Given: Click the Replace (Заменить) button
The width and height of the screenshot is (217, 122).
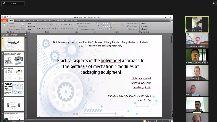Looking at the screenshot, I should (x=145, y=26).
